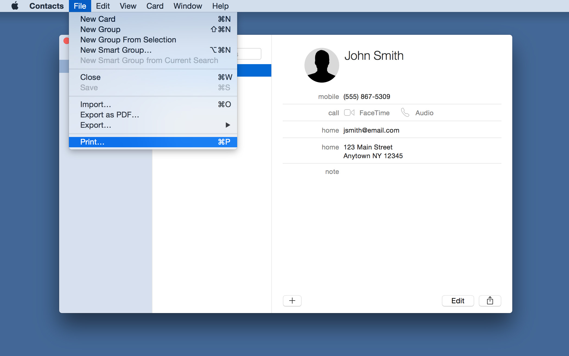Select Export as PDF…
This screenshot has width=569, height=356.
[x=153, y=115]
